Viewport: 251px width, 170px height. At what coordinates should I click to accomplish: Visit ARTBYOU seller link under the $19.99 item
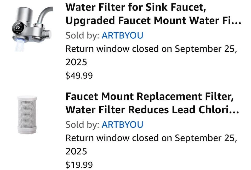tap(122, 125)
